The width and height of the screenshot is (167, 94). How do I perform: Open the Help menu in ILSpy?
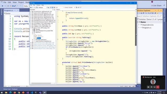pos(43,5)
